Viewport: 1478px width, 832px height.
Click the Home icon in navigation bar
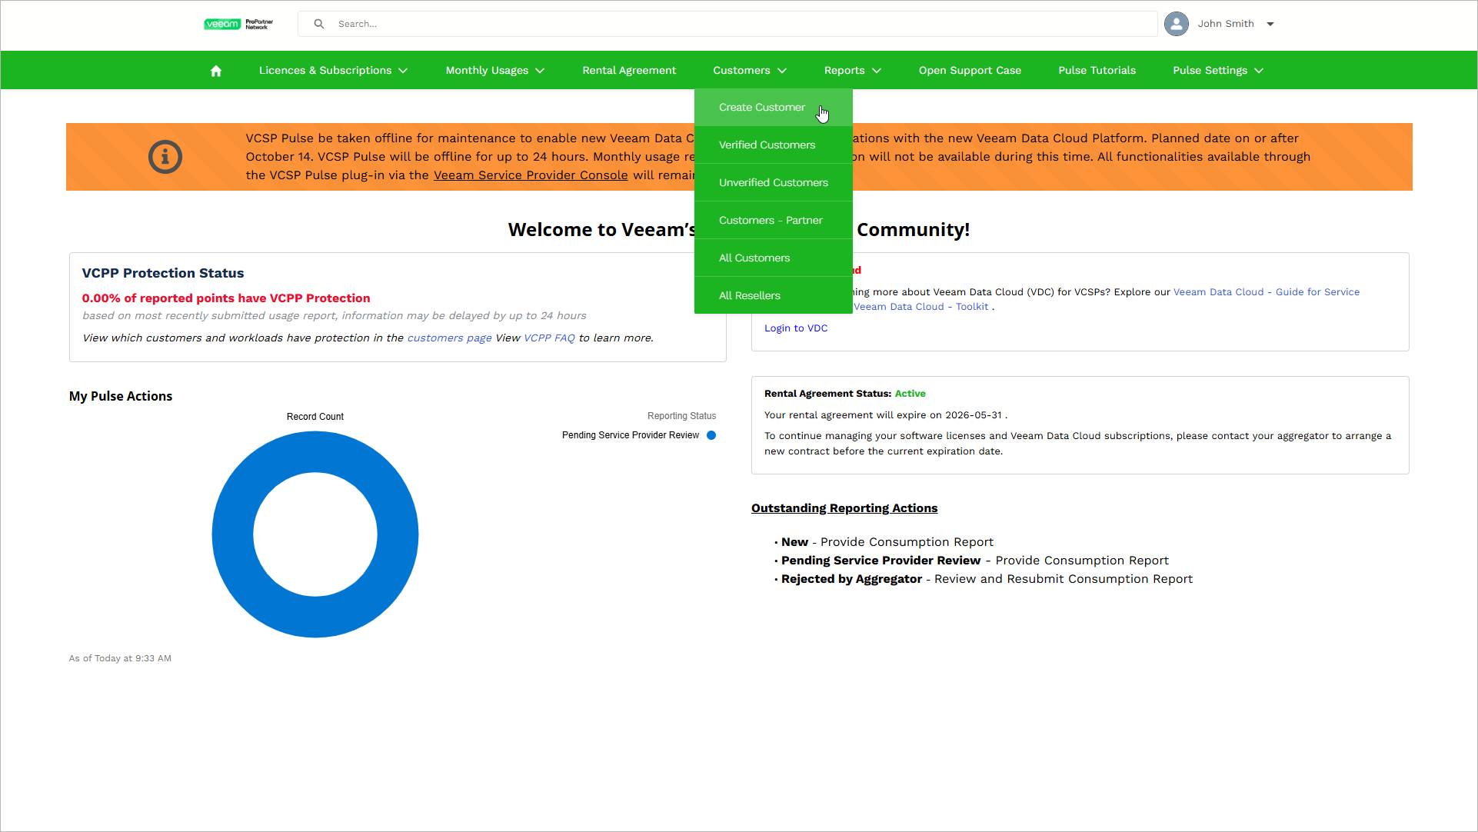[x=216, y=71]
